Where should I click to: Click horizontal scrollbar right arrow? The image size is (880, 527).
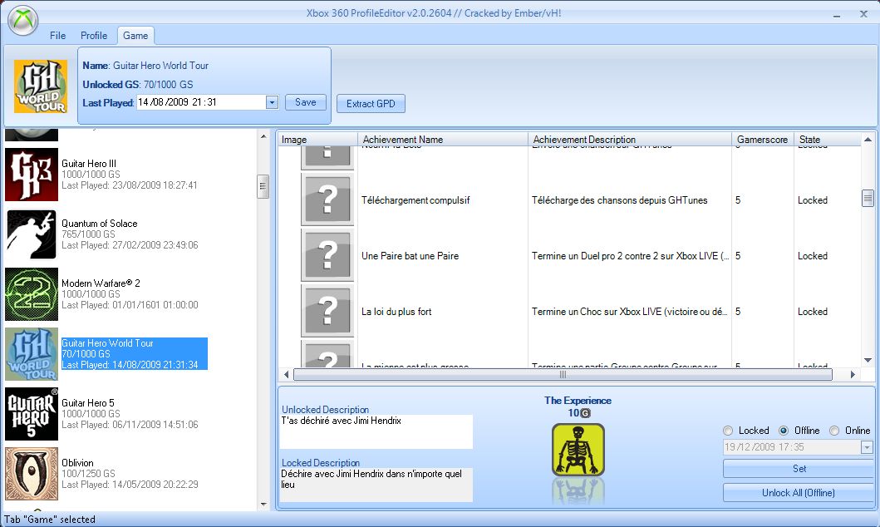pyautogui.click(x=853, y=374)
